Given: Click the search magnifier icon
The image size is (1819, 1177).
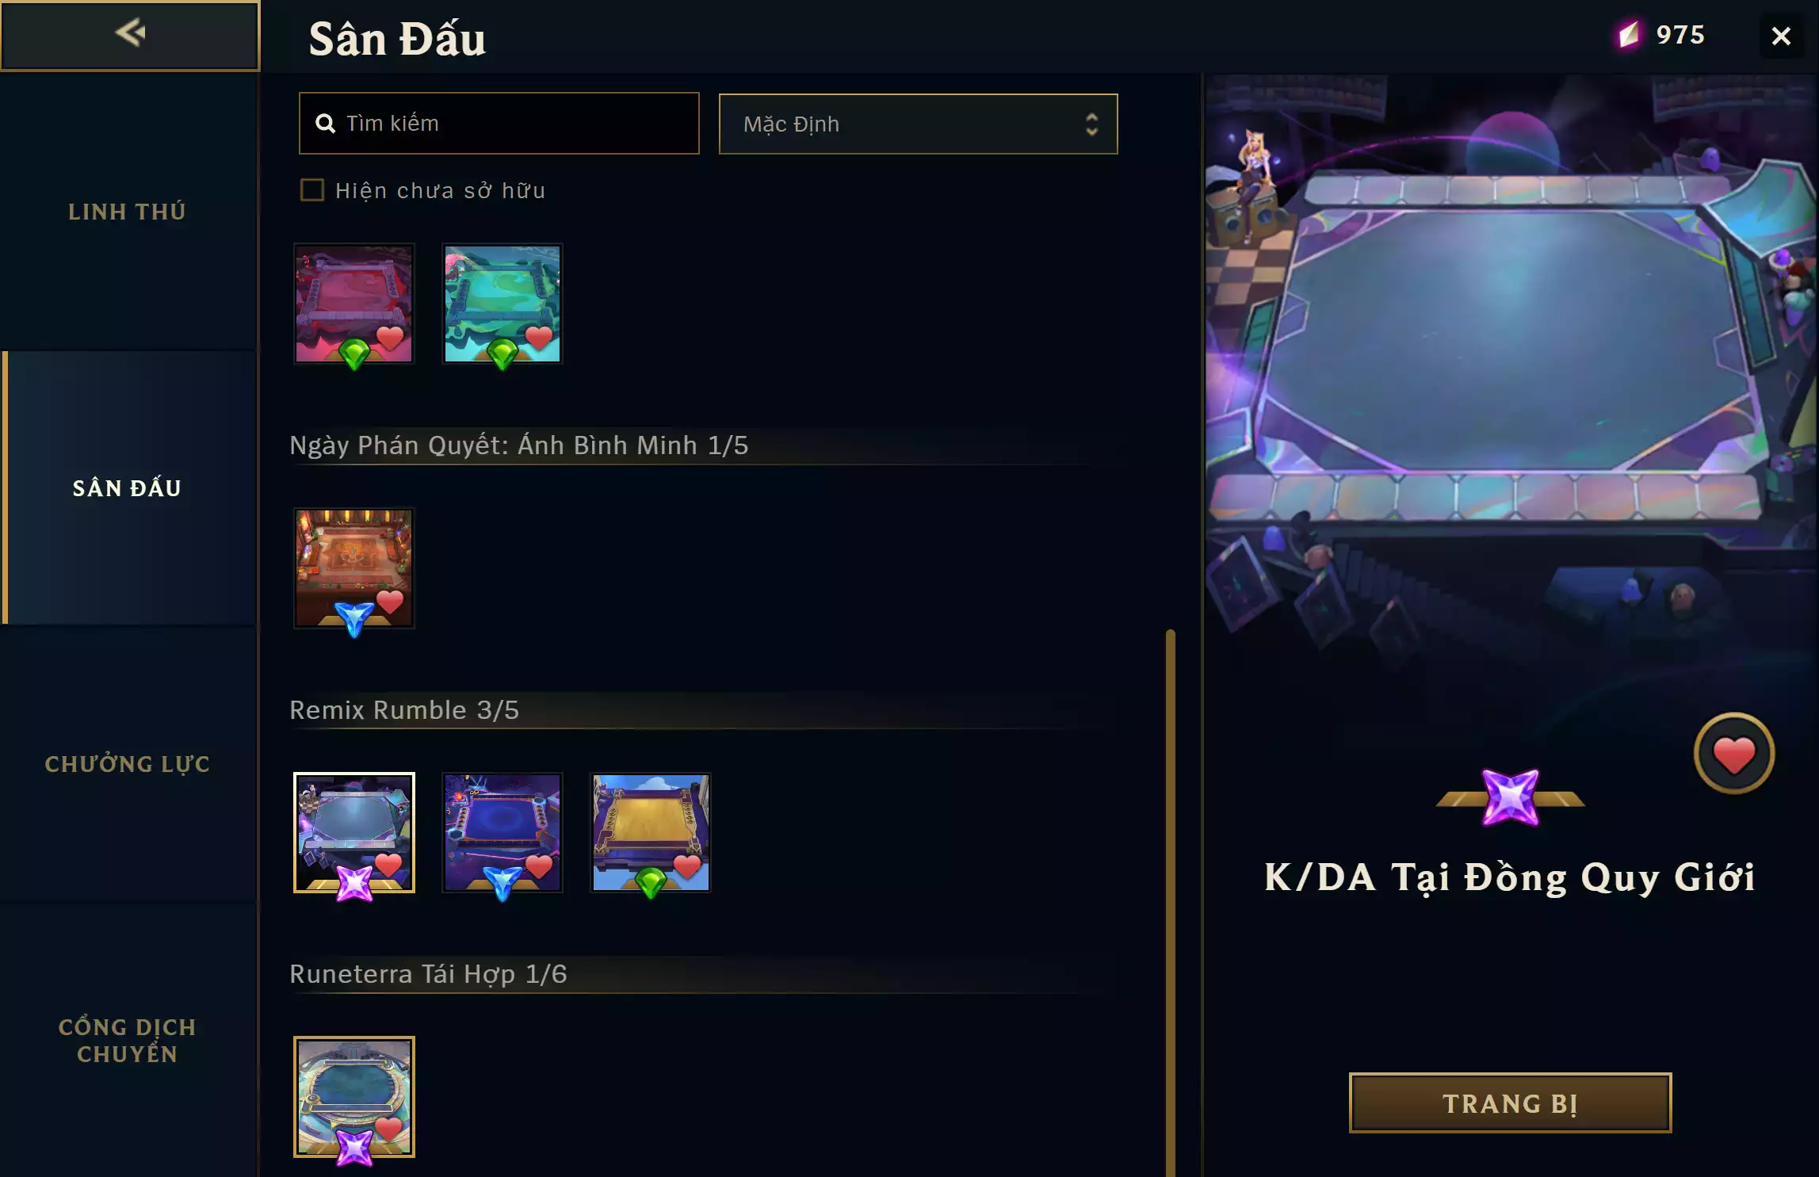Looking at the screenshot, I should (x=325, y=124).
